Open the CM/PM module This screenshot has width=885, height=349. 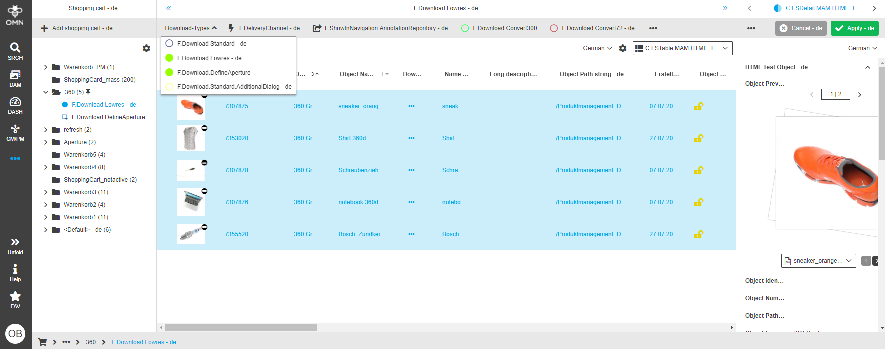pos(15,132)
